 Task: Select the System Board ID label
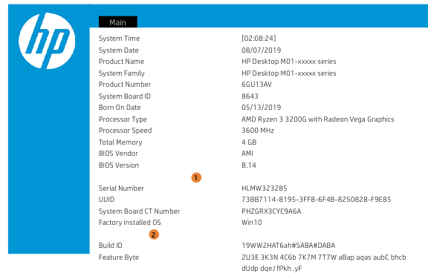(125, 96)
